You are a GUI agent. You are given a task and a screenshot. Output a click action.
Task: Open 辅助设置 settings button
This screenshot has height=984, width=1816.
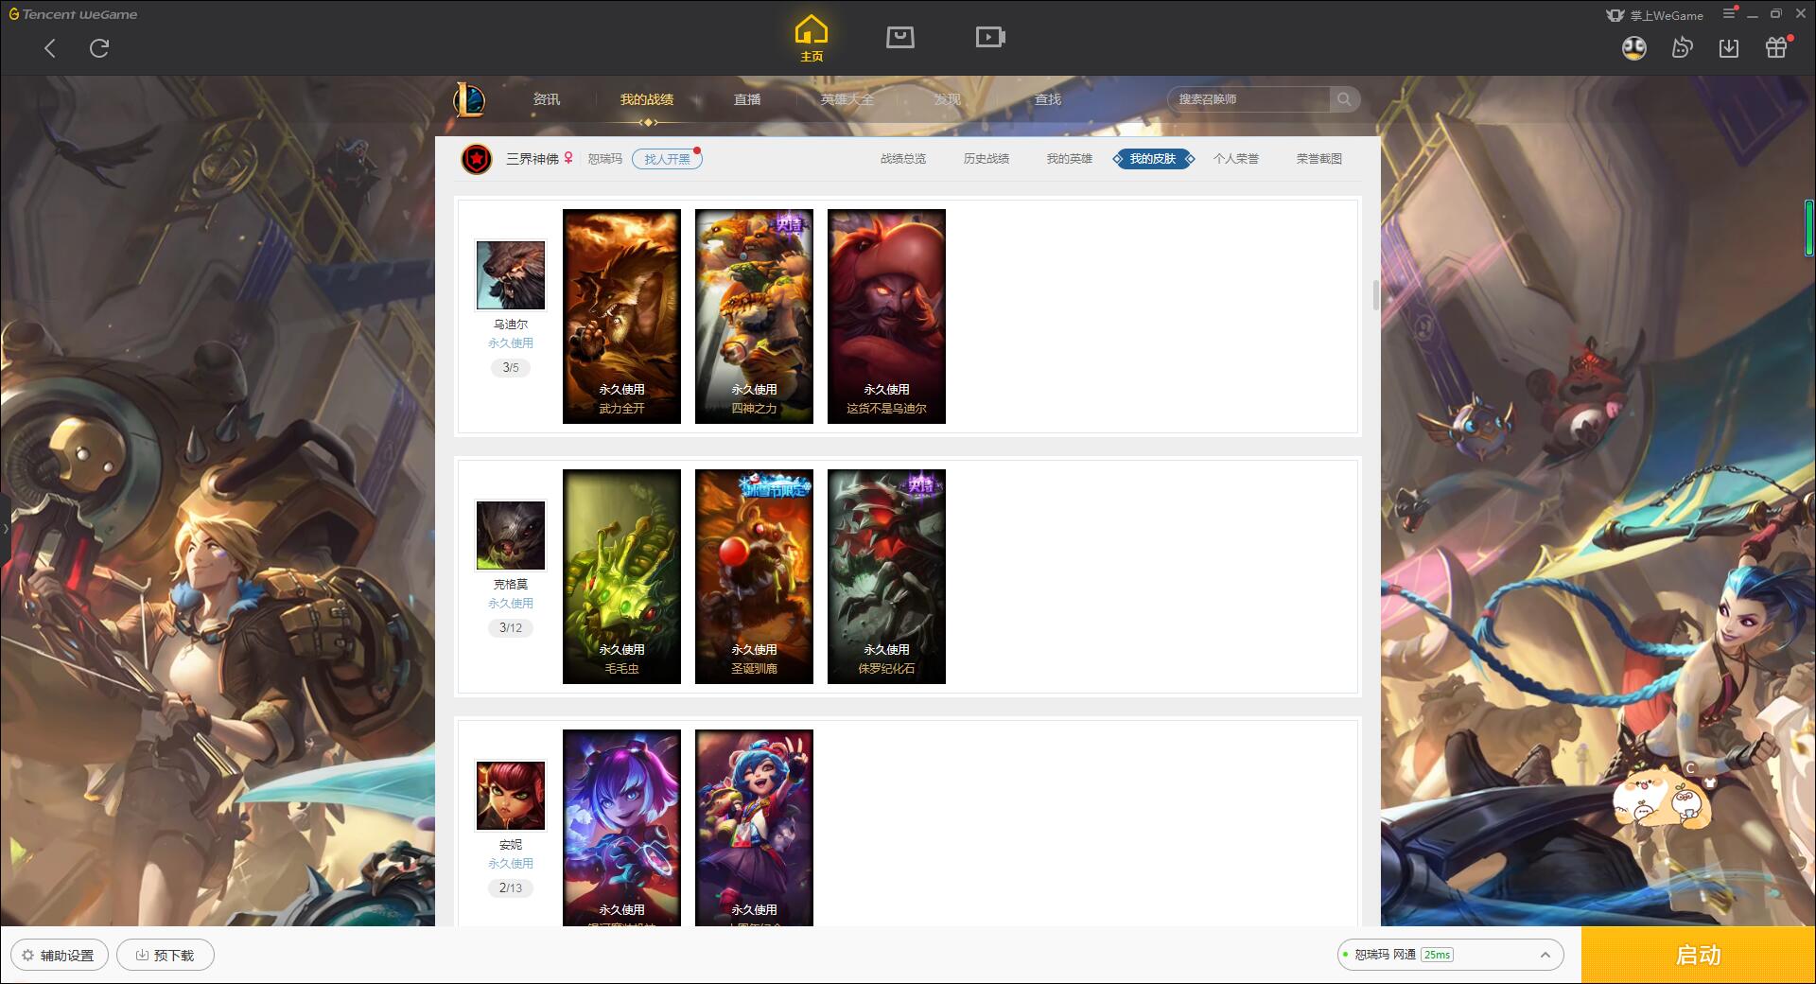(x=59, y=956)
